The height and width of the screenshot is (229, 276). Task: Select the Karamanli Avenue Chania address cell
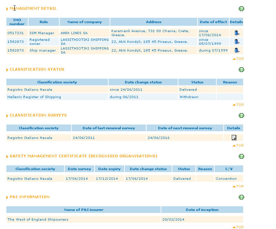tap(154, 33)
